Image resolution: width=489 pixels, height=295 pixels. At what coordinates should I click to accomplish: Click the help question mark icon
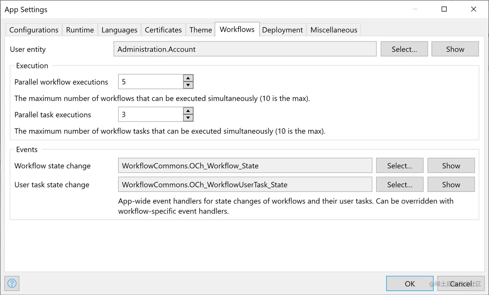(x=12, y=283)
